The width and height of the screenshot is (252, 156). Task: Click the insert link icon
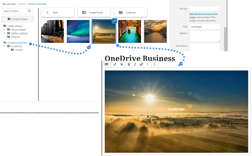(x=141, y=64)
